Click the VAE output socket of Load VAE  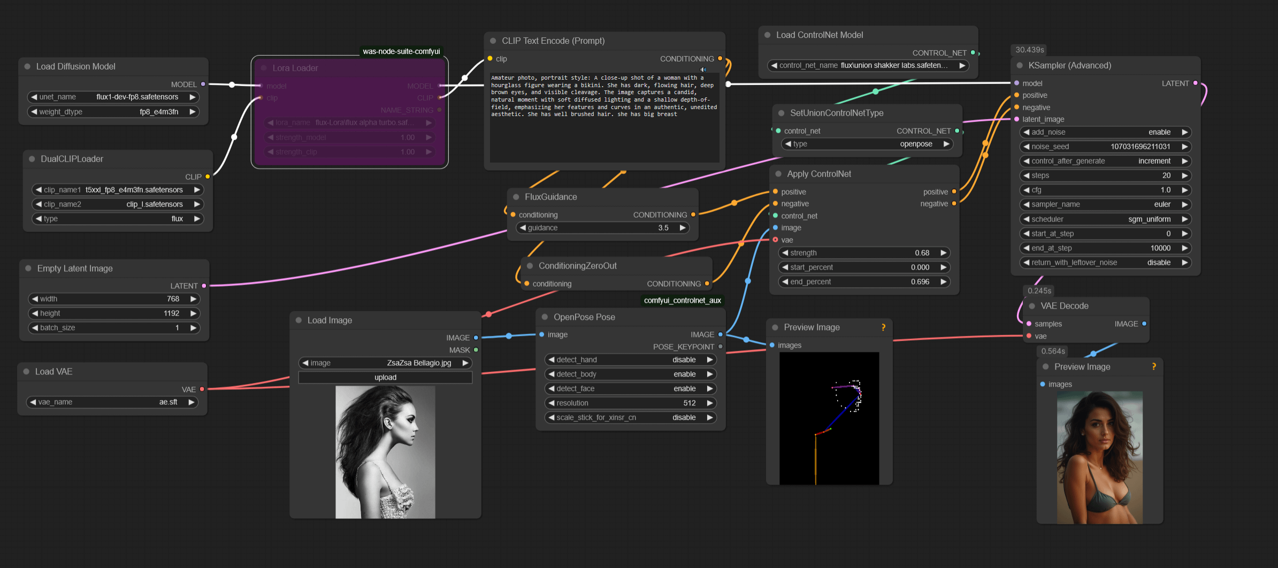(x=202, y=389)
